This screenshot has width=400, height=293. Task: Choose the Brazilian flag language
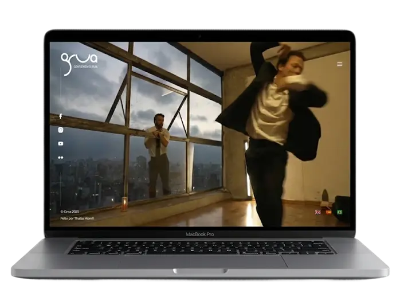(x=339, y=212)
